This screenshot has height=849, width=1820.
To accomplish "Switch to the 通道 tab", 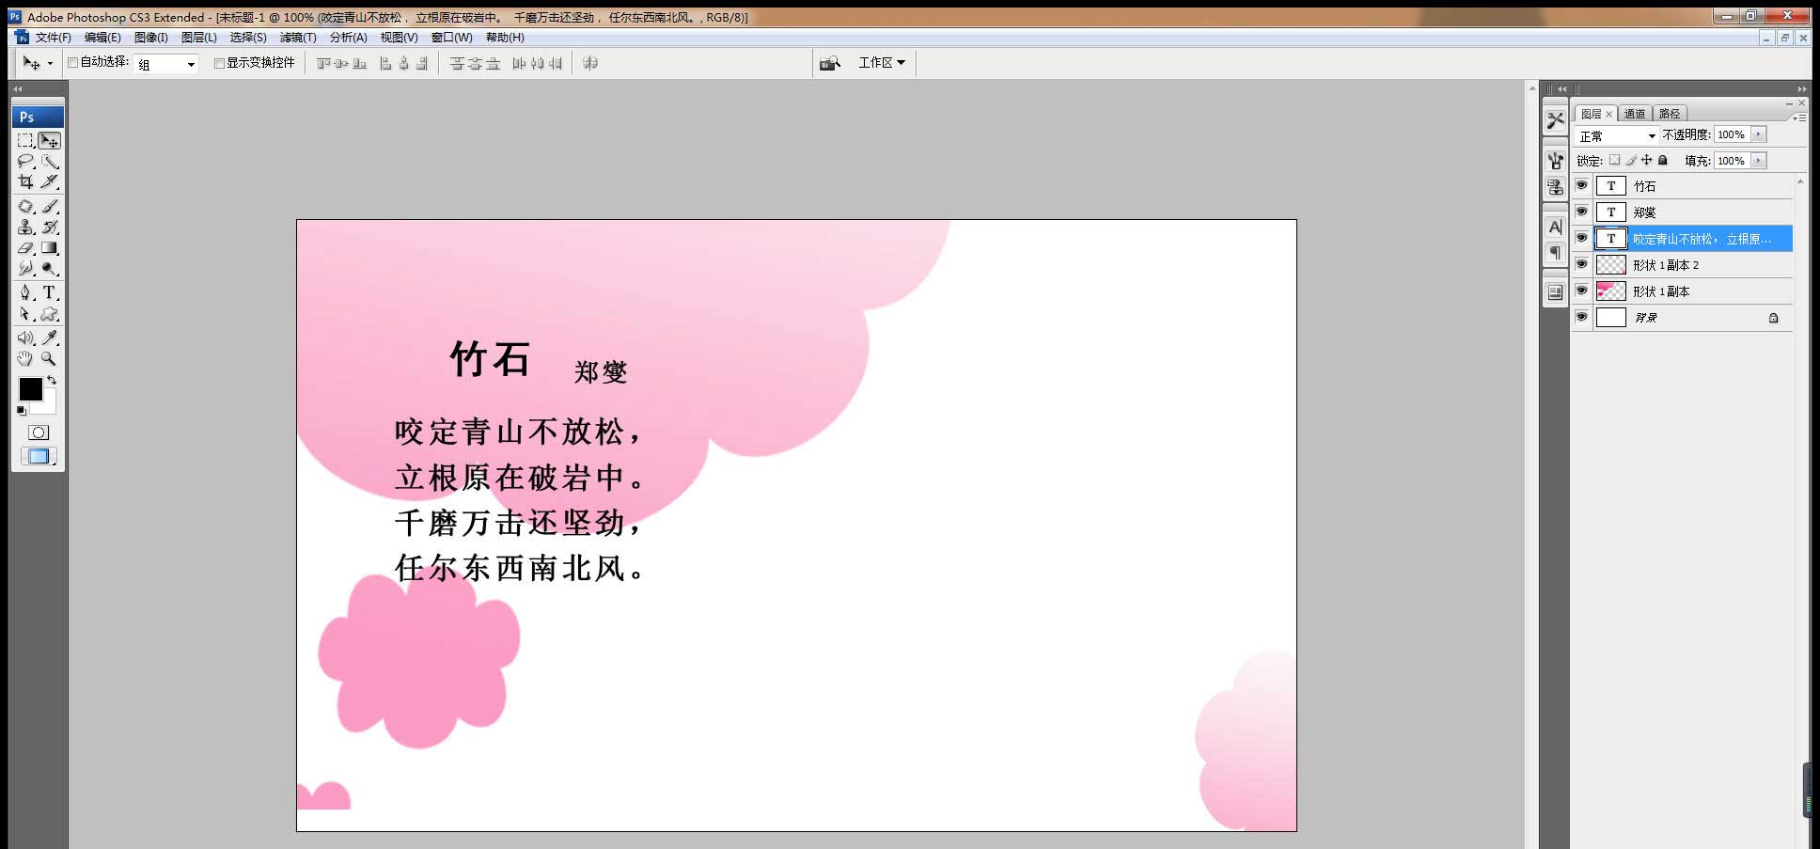I will 1634,113.
